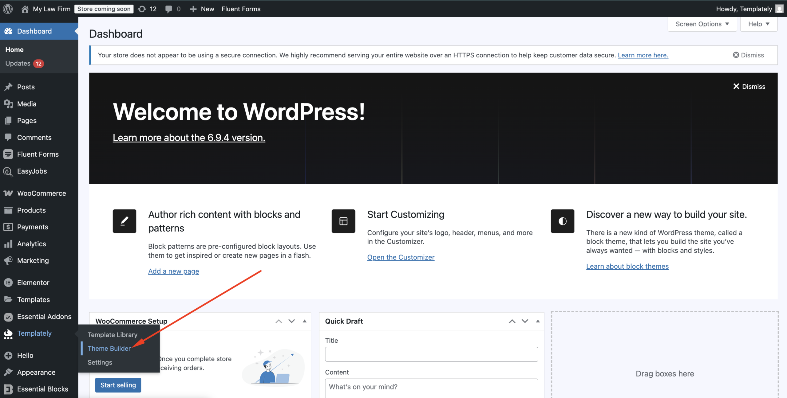
Task: Expand the Screen Options dropdown
Action: point(702,24)
